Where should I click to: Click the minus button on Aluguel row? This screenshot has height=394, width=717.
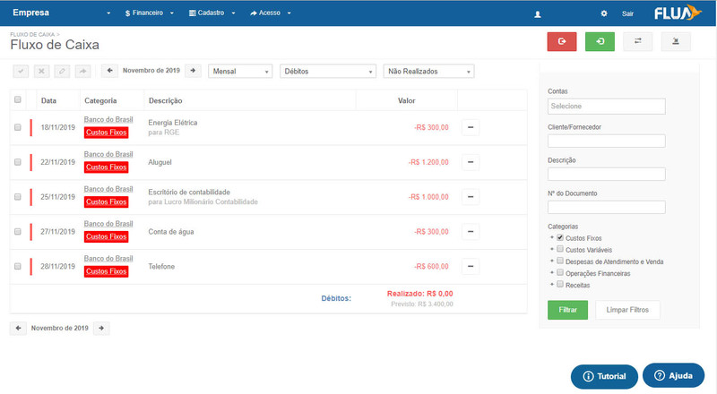click(x=472, y=162)
